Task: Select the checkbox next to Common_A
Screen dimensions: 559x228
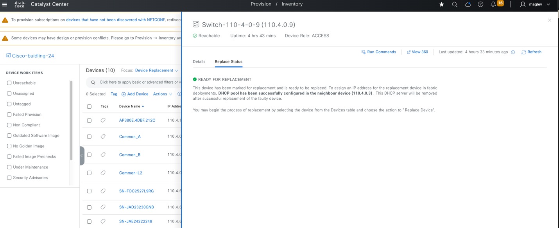Action: click(89, 136)
